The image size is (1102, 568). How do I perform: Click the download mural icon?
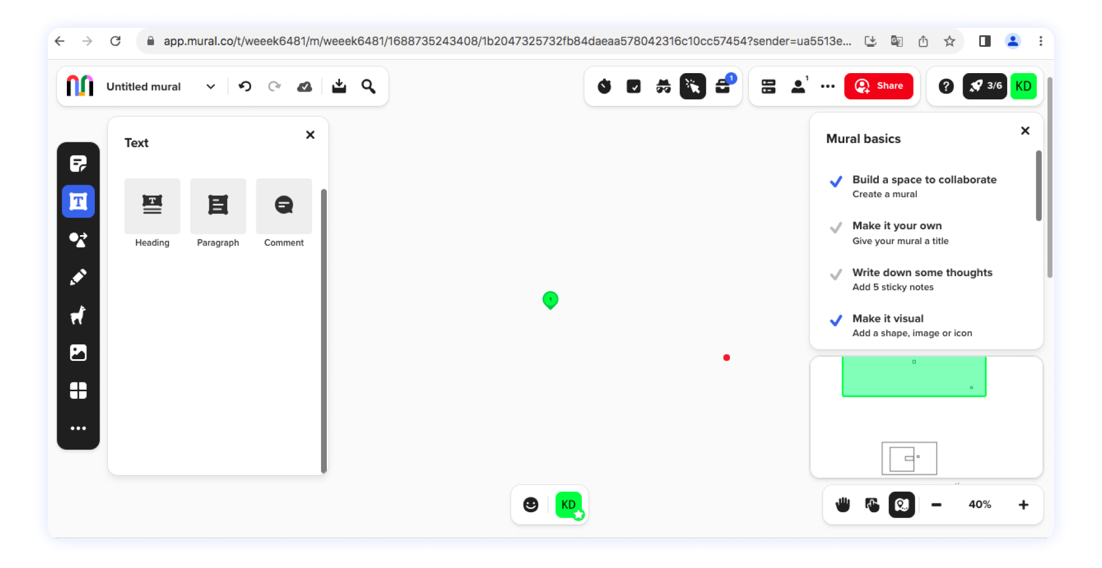(339, 86)
